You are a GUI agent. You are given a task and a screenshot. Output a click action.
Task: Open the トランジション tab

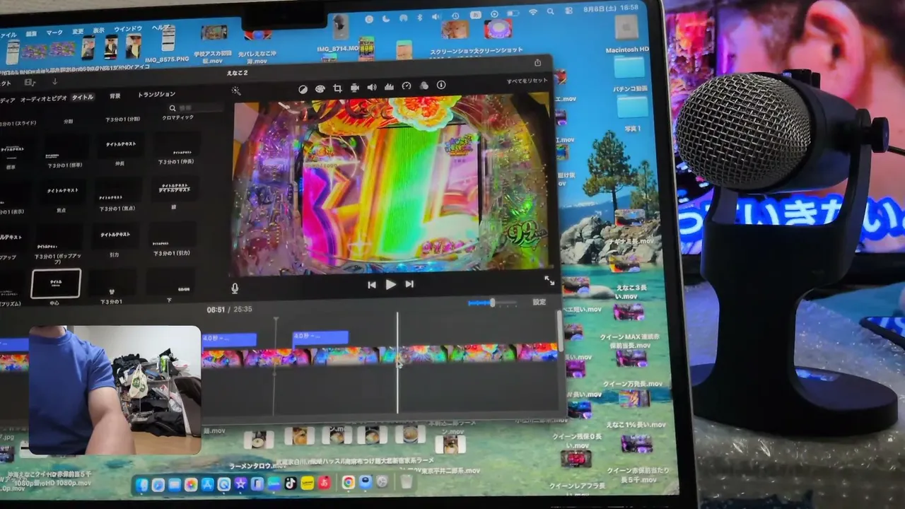point(156,94)
